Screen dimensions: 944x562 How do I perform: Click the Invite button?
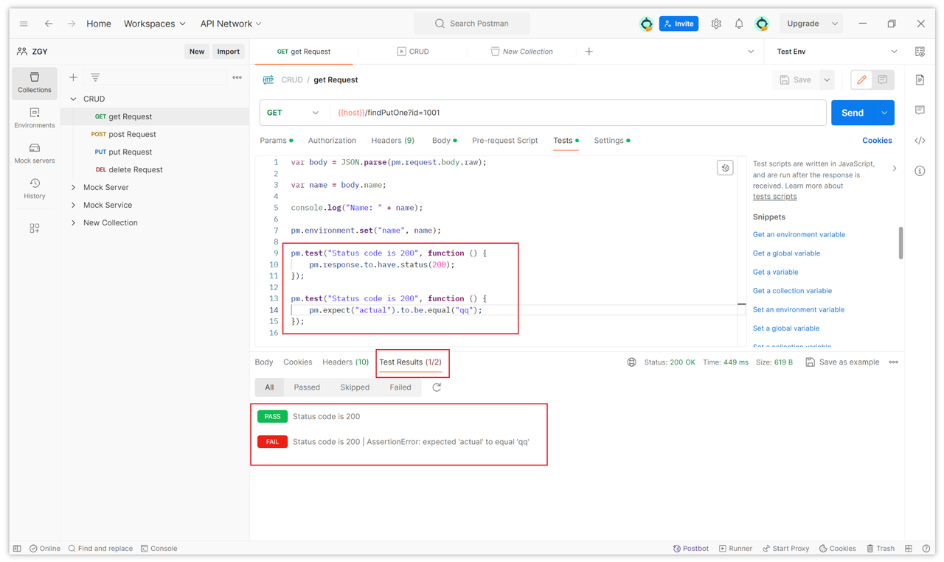[678, 24]
